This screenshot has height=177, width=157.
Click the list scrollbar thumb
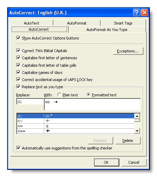[x=137, y=120]
